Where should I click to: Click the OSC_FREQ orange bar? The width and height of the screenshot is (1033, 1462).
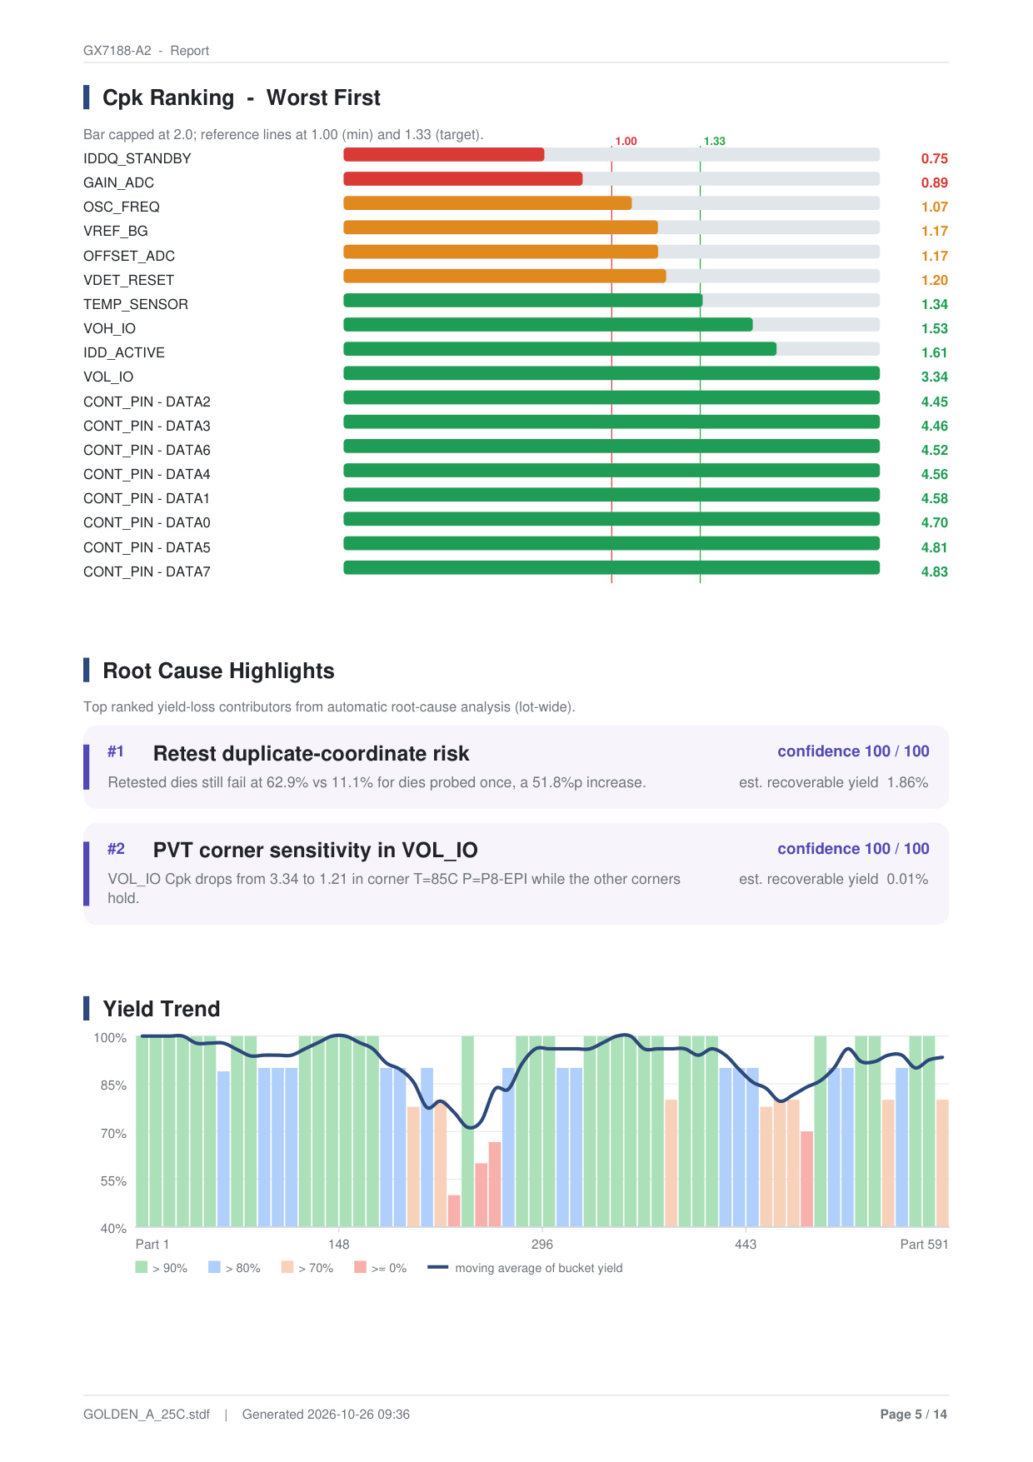click(x=487, y=202)
